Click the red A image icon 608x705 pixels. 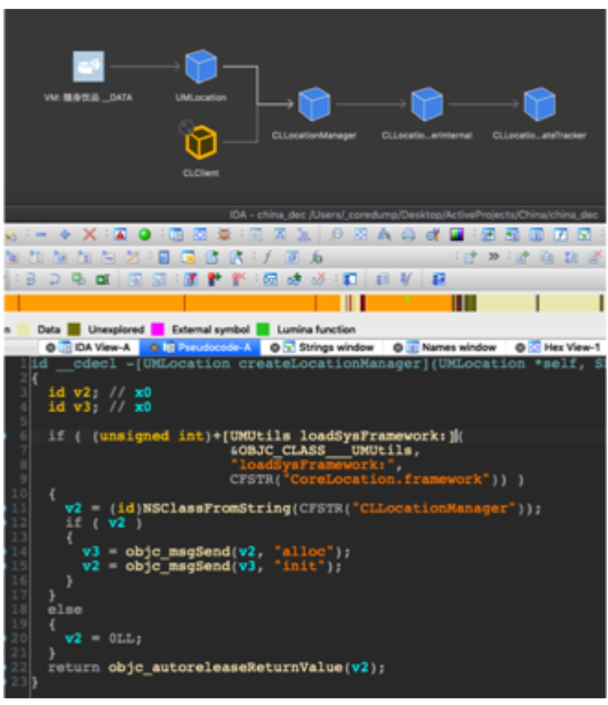(x=120, y=234)
